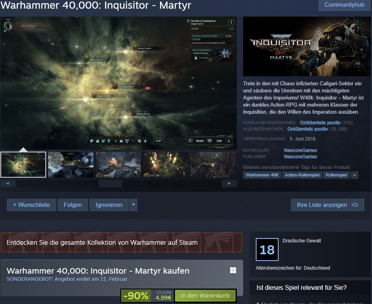Viewport: 372px width, 304px height.
Task: Open Ihre Liste anzeigen
Action: 327,205
